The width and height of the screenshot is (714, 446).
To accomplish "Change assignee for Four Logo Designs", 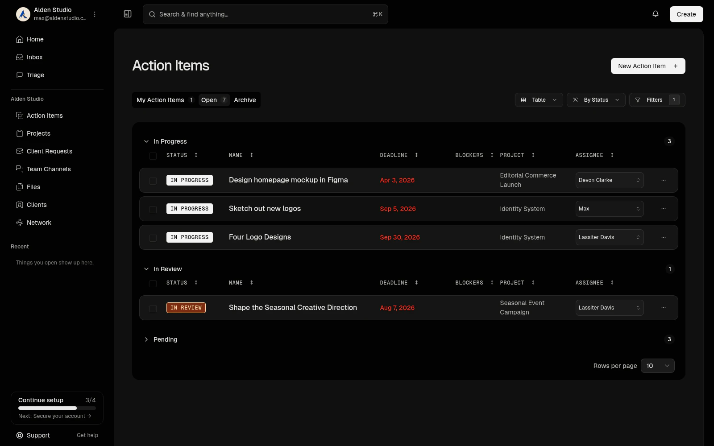I will click(x=610, y=237).
